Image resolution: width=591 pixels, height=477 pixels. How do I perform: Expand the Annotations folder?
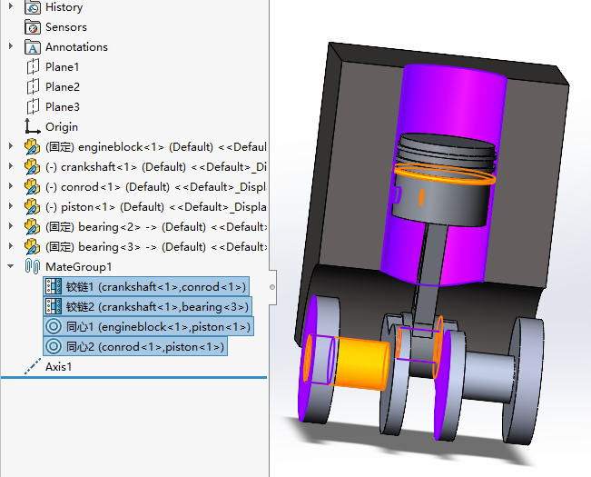(x=11, y=47)
